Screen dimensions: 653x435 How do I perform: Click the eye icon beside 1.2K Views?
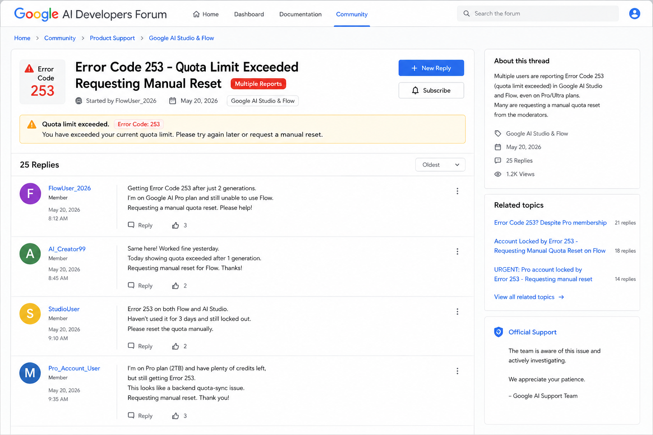click(498, 174)
